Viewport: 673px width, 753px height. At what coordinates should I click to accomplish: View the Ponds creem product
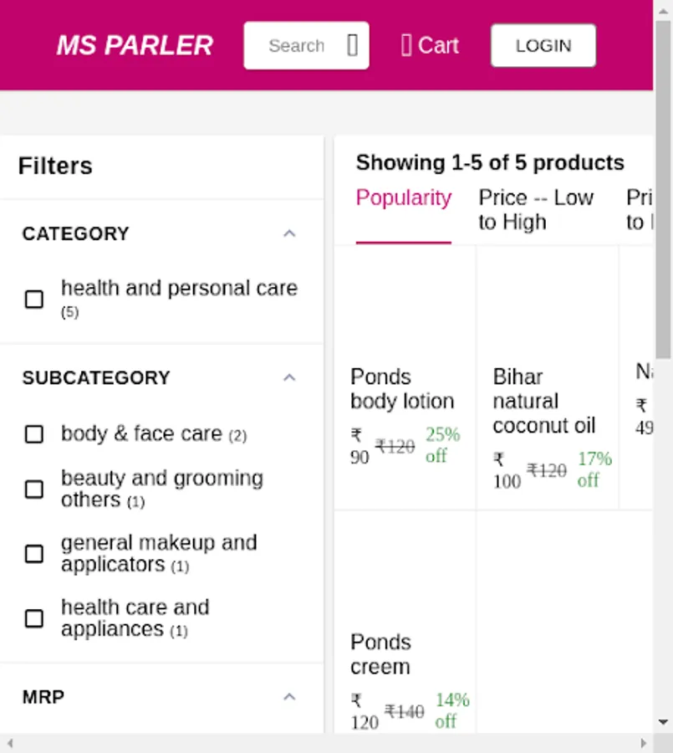[380, 654]
